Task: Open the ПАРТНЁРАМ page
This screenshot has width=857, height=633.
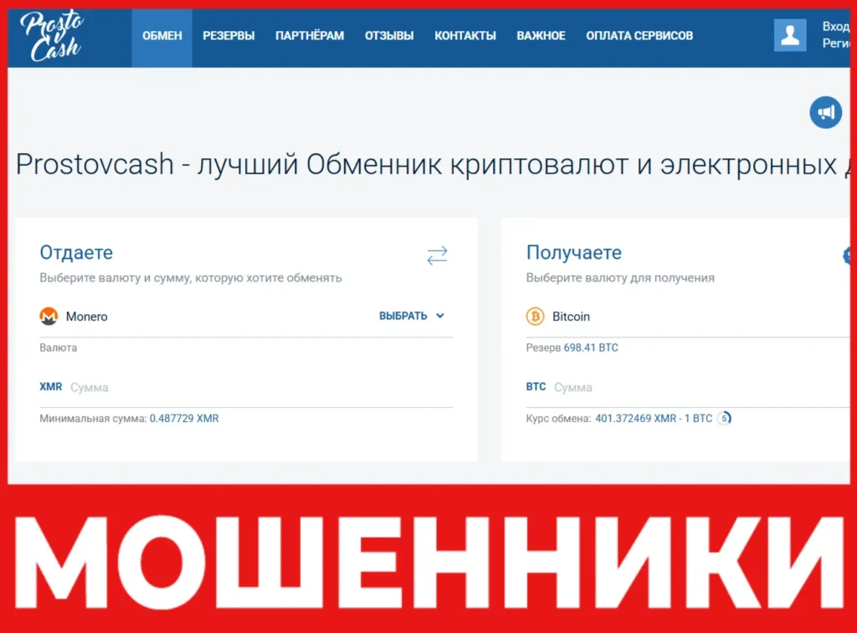Action: pos(309,35)
